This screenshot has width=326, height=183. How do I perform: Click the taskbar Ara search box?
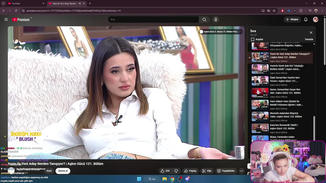pos(152,179)
